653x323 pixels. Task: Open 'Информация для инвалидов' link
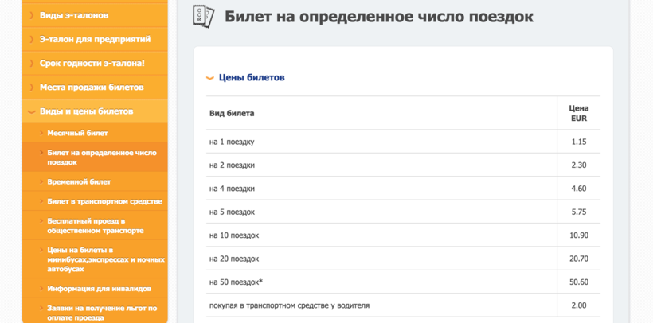click(x=99, y=289)
